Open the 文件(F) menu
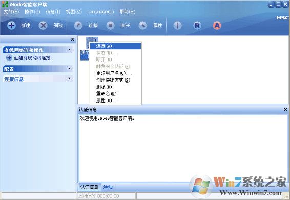The image size is (290, 200). click(11, 12)
